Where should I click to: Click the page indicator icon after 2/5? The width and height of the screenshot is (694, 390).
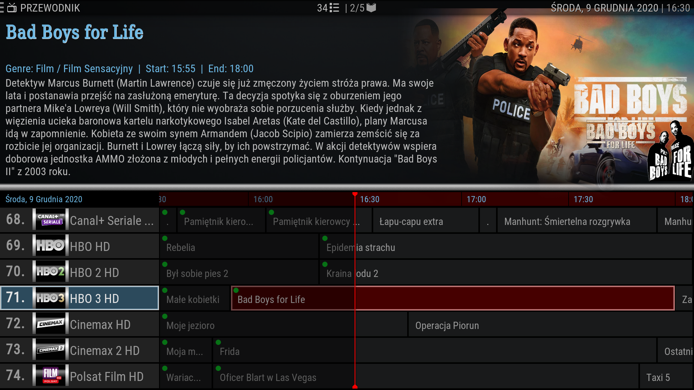[x=371, y=8]
